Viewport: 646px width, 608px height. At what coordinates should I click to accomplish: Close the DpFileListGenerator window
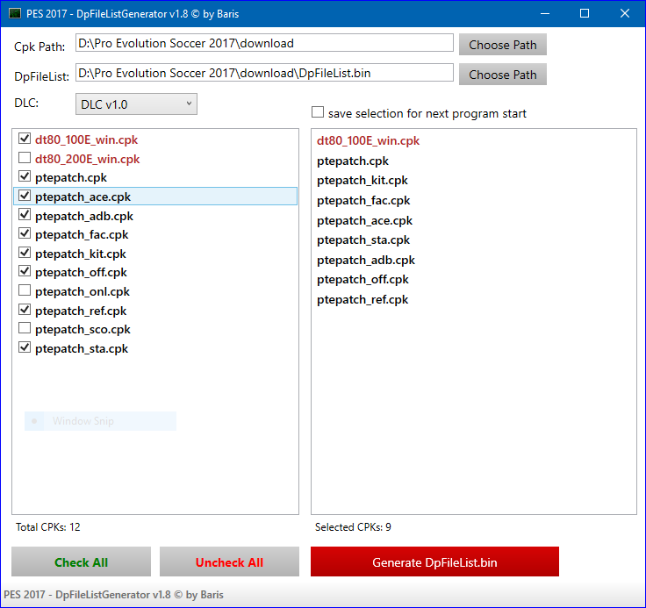tap(625, 13)
